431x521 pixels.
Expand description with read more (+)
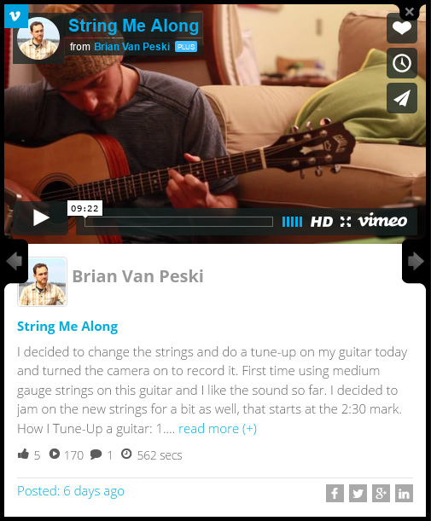pos(218,429)
